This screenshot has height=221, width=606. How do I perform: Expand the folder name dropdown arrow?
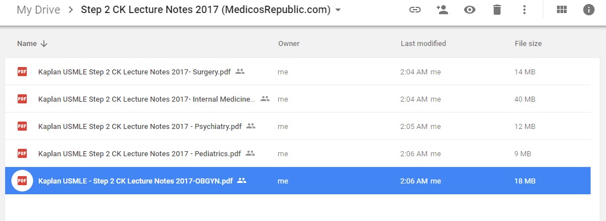[338, 10]
